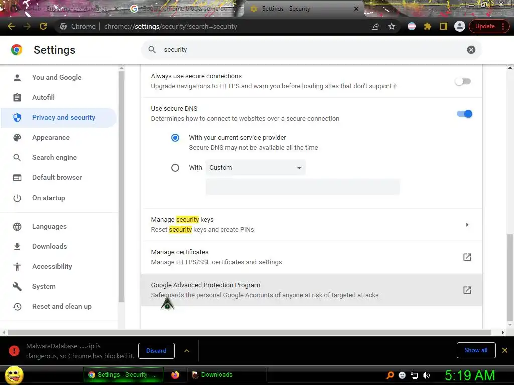Click the share page icon in address bar
The width and height of the screenshot is (514, 385).
click(x=375, y=26)
